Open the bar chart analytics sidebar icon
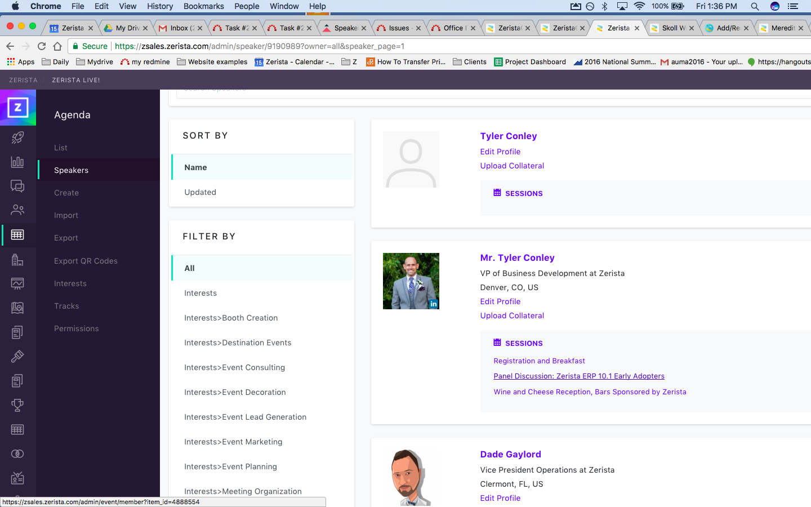Screen dimensions: 811x507 click(x=17, y=162)
